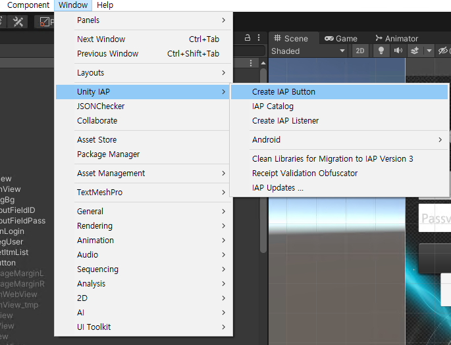Open Receipt Validation Obfuscator

[x=339, y=173]
